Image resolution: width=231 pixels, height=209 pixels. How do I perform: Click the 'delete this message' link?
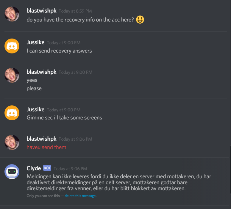80,196
